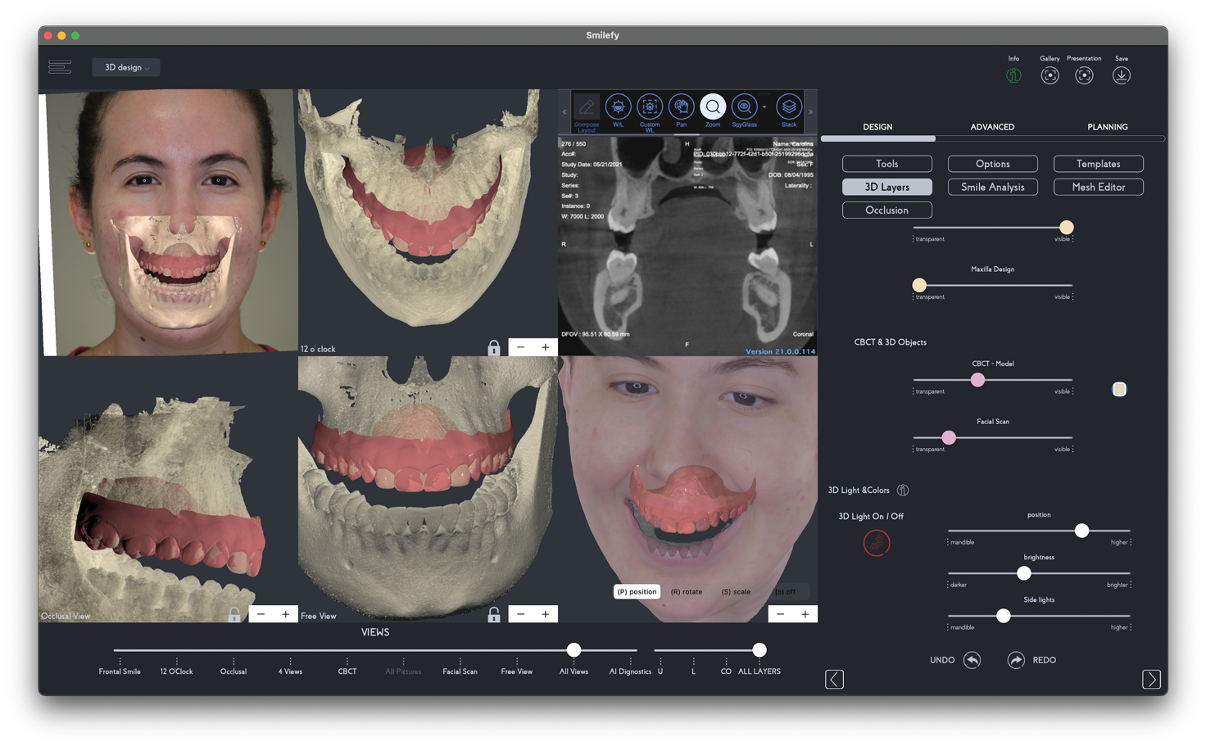Select the SpyGlass tool

[743, 107]
